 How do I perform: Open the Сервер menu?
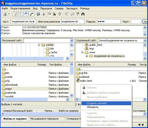pyautogui.click(x=59, y=9)
